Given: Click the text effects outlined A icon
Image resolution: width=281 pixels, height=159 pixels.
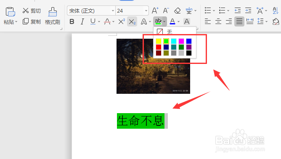Looking at the screenshot, I should click(144, 22).
